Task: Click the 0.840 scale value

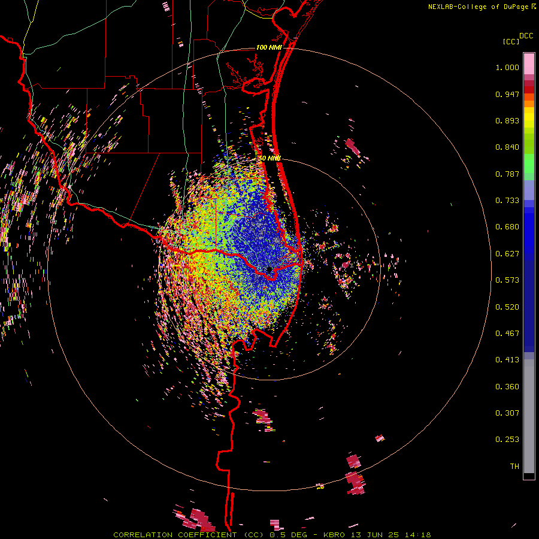Action: coord(507,147)
